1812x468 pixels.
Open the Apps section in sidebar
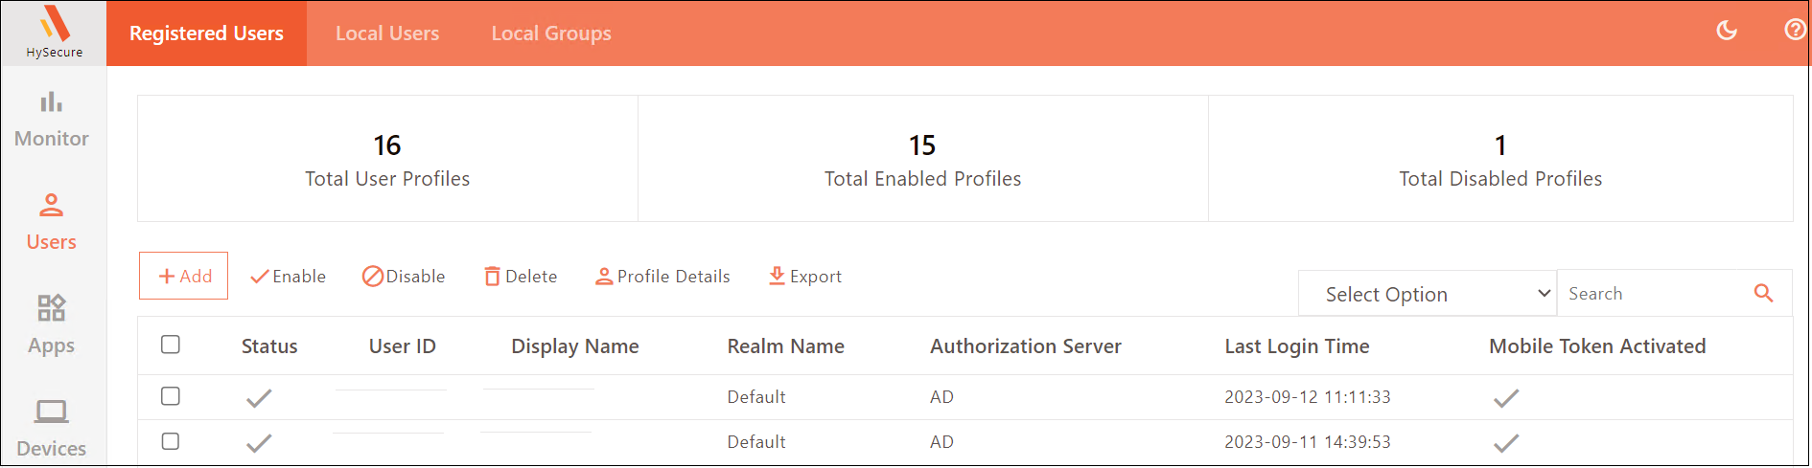[52, 324]
